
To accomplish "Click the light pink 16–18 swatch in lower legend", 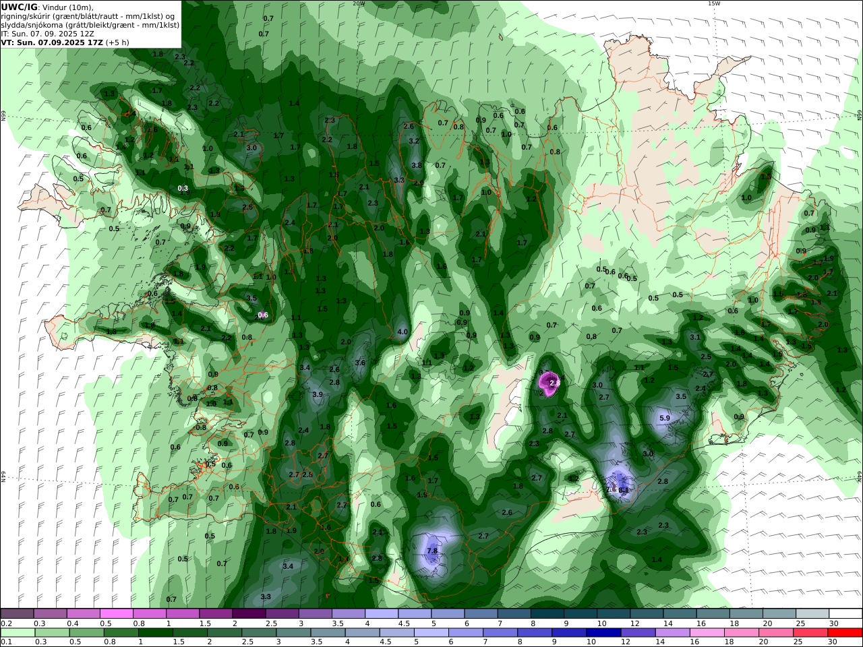I will click(707, 632).
